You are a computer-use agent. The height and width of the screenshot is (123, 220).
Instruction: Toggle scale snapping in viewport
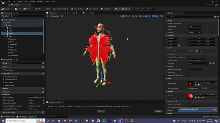(x=153, y=16)
